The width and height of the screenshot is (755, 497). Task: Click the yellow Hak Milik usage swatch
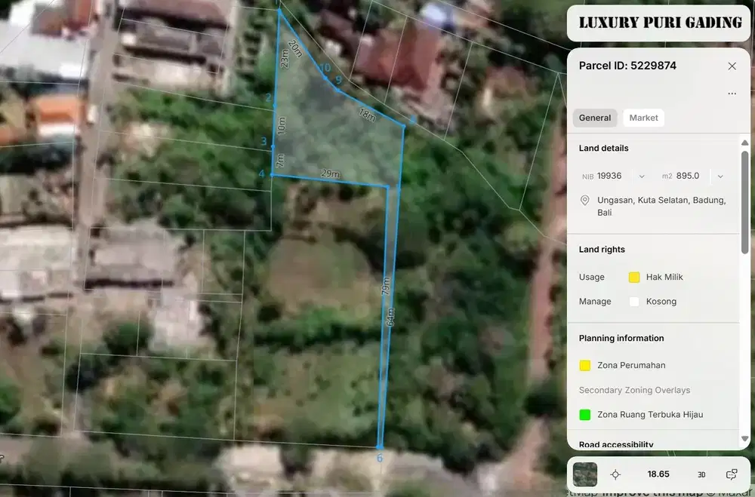(634, 278)
